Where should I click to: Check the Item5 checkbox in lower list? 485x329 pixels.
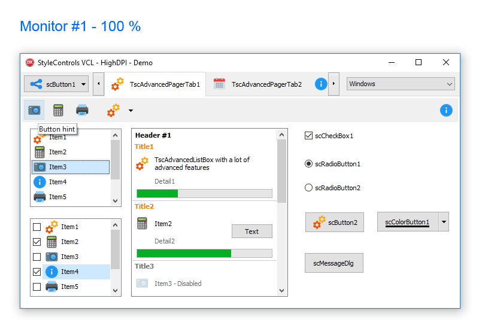[x=37, y=287]
